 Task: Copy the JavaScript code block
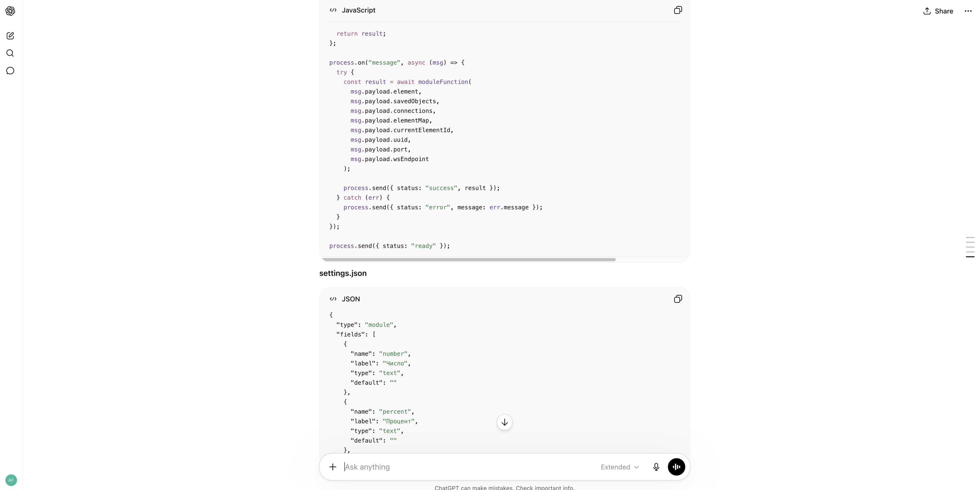678,10
